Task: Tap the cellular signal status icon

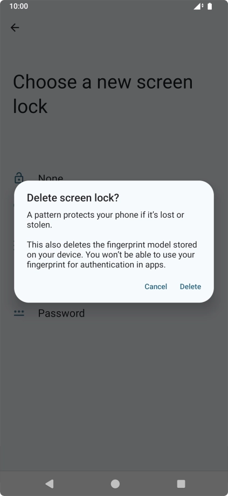Action: point(198,6)
